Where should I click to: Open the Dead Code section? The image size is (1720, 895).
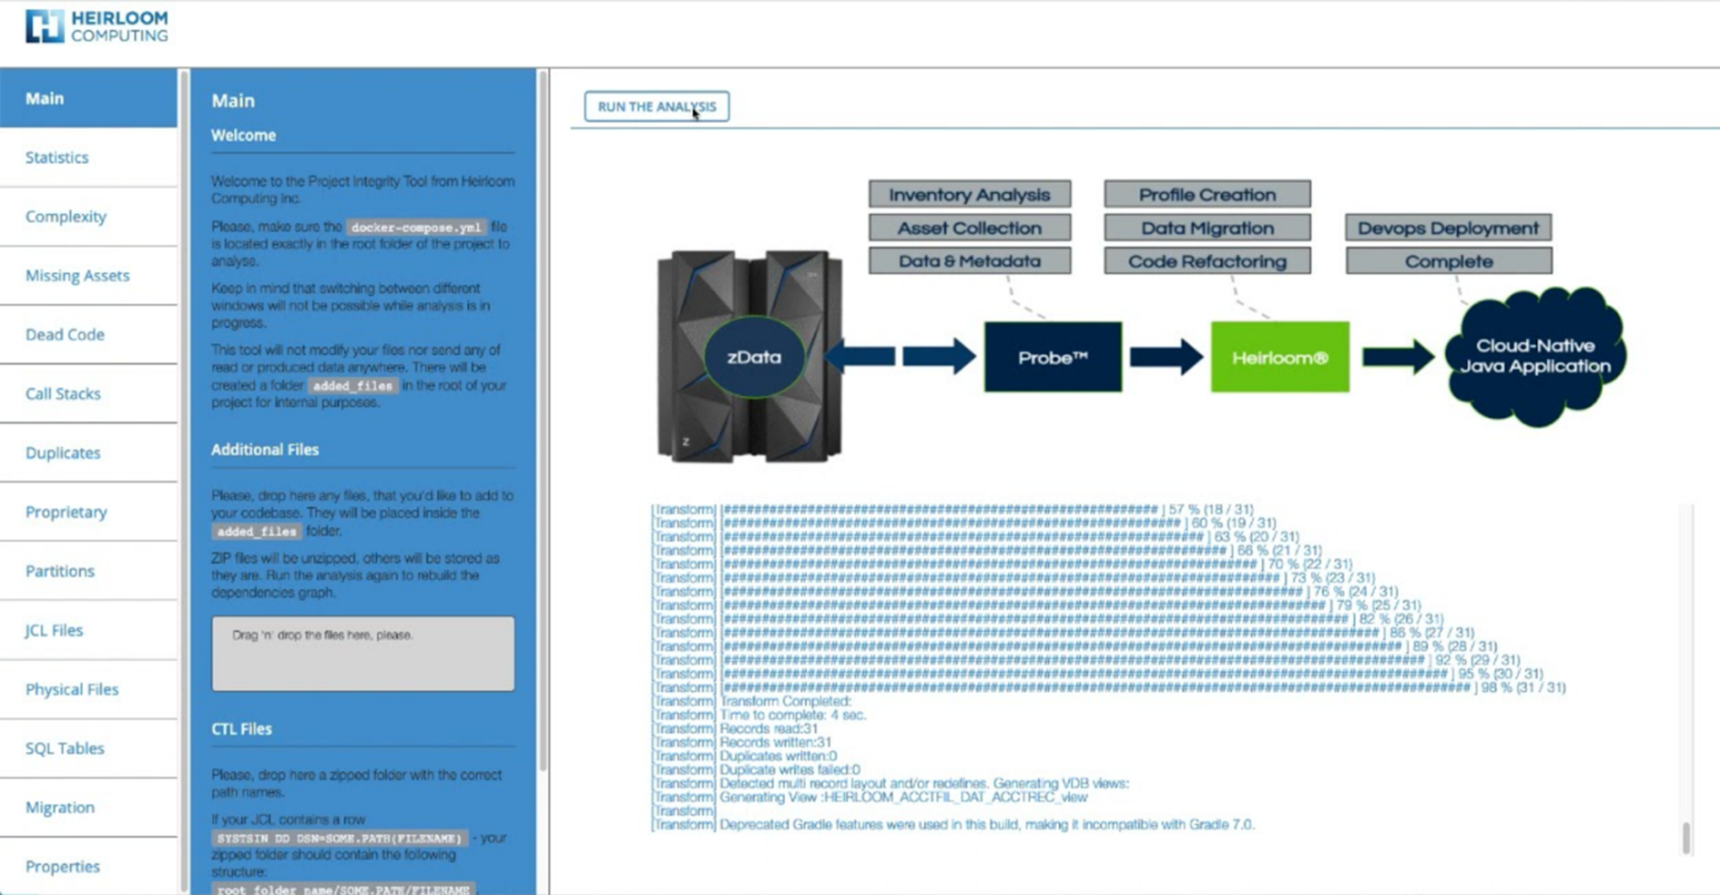[x=65, y=335]
